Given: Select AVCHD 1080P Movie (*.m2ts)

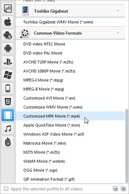Looking at the screenshot, I should pyautogui.click(x=70, y=71).
